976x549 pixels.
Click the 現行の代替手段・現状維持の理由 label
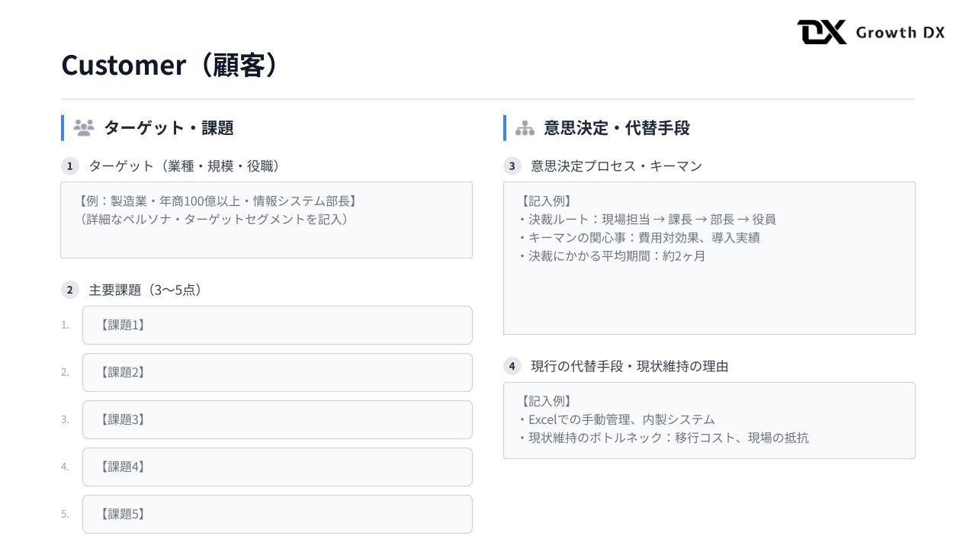coord(629,367)
